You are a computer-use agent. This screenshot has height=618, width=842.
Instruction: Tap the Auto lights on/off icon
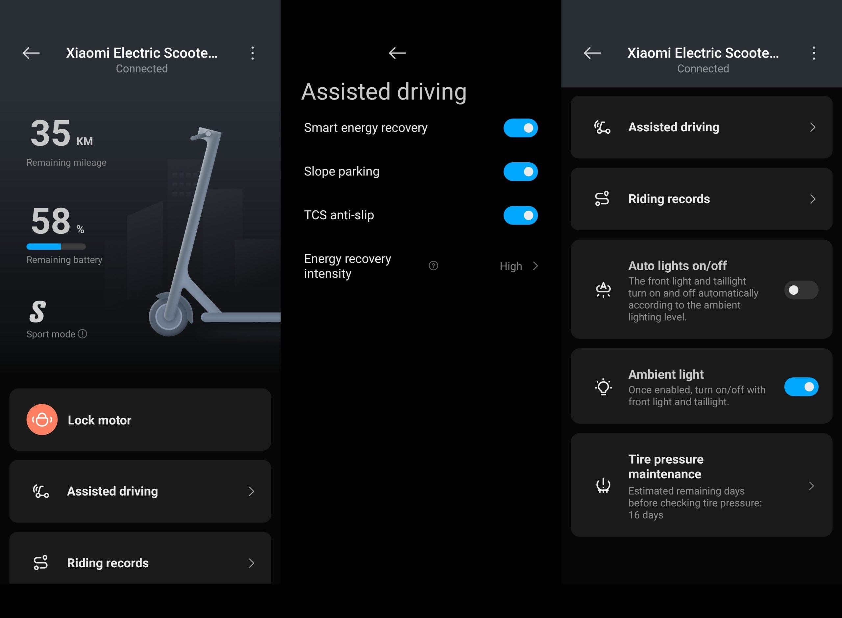click(x=603, y=290)
